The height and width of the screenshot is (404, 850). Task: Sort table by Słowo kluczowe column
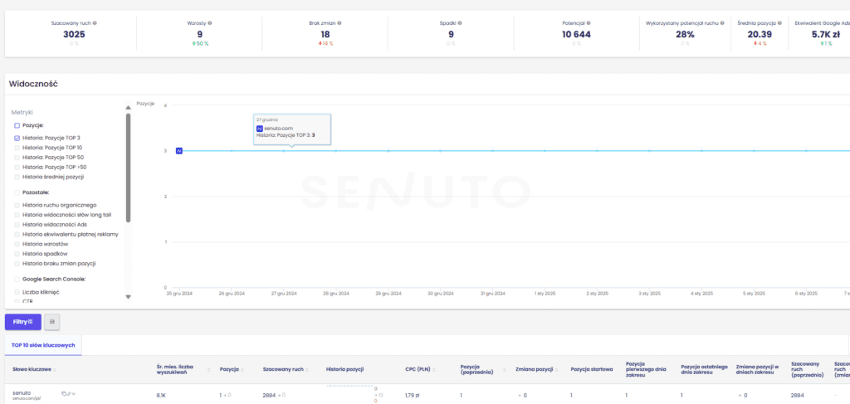coord(32,368)
